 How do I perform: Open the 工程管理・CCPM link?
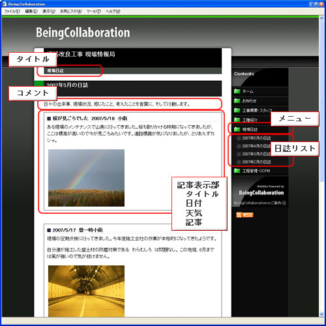[256, 171]
